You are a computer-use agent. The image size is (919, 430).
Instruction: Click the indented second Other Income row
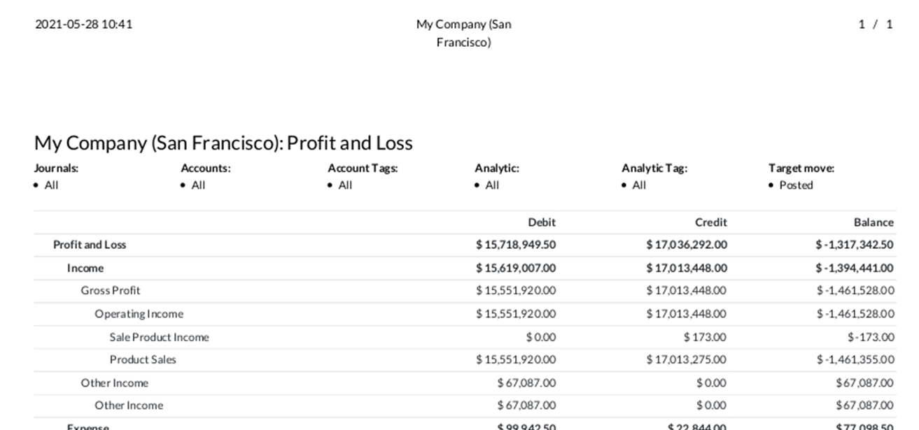tap(129, 405)
